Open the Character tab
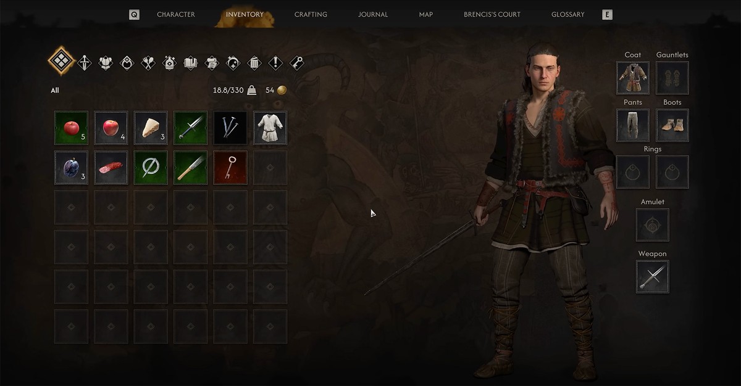The image size is (741, 386). (x=176, y=14)
